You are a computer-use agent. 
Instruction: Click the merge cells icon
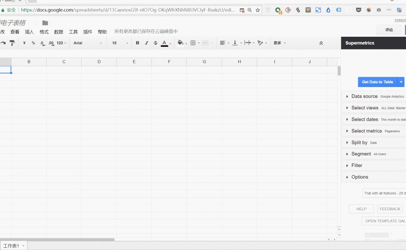click(205, 43)
